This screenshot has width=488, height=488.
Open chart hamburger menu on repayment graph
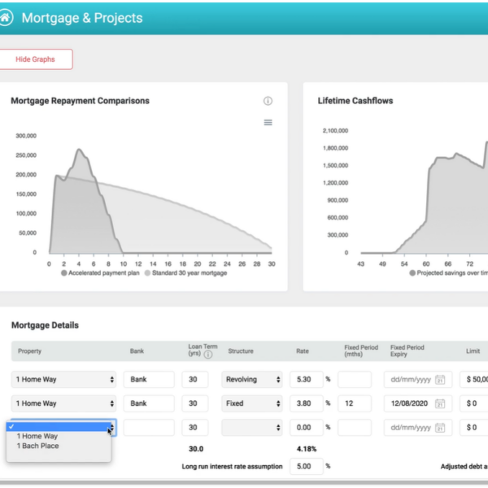click(x=268, y=123)
